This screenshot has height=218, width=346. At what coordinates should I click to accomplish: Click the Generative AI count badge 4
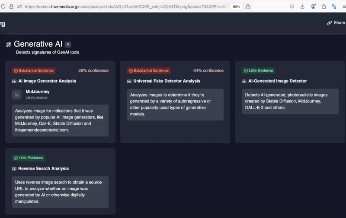click(68, 44)
